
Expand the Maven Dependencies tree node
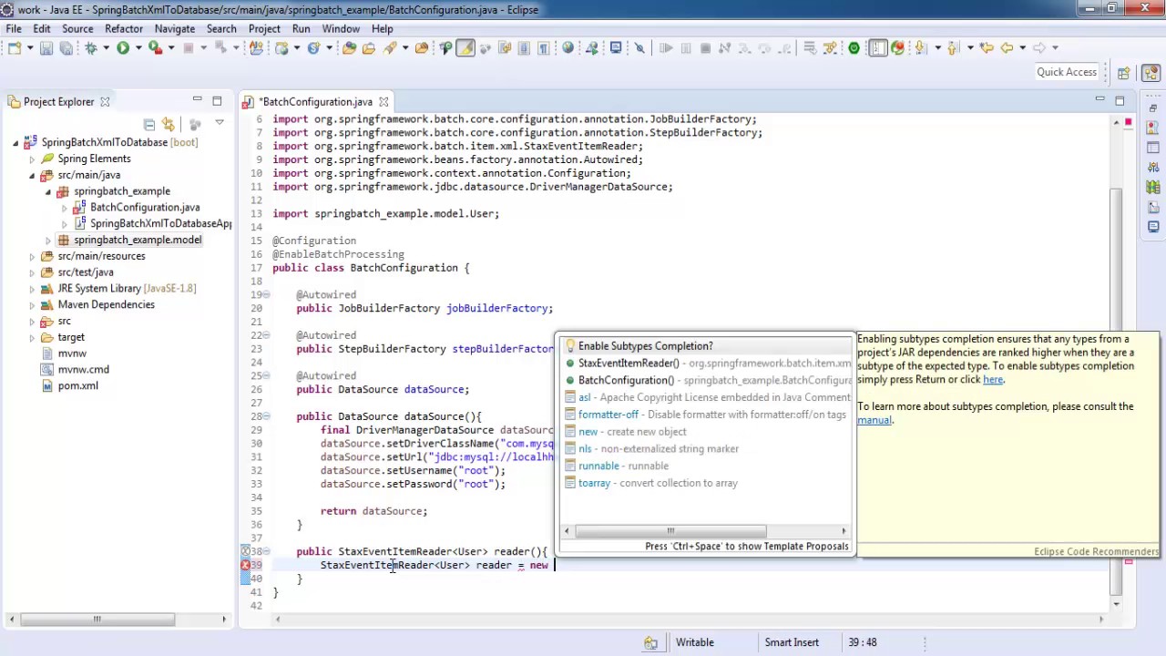pyautogui.click(x=32, y=305)
